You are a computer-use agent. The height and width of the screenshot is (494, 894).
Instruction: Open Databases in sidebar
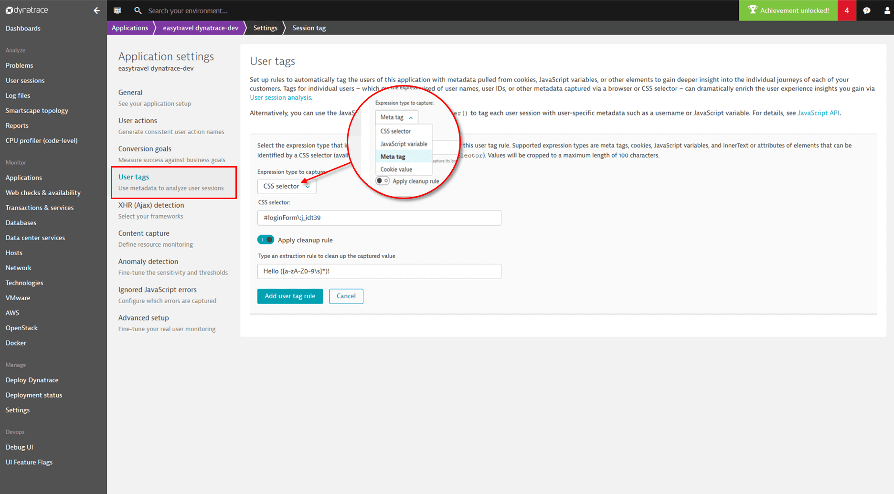pyautogui.click(x=21, y=222)
